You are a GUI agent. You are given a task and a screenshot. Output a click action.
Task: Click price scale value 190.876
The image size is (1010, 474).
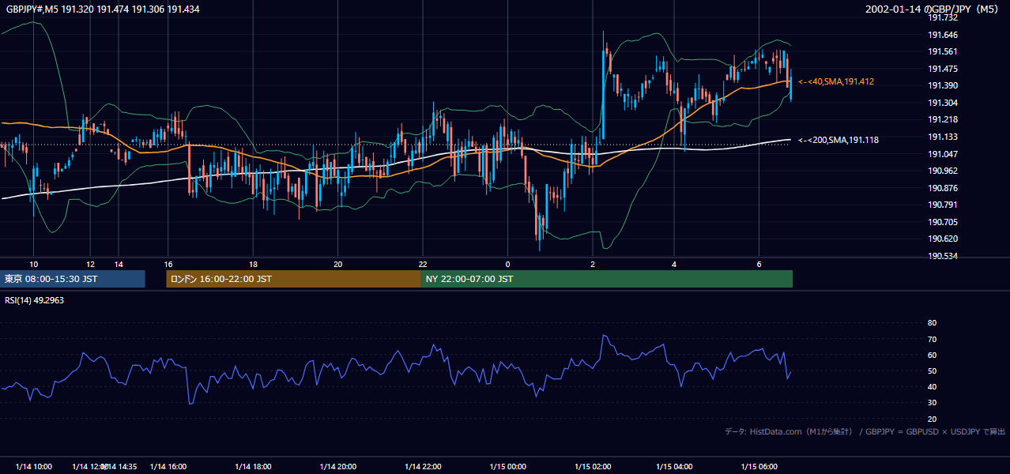click(x=944, y=188)
